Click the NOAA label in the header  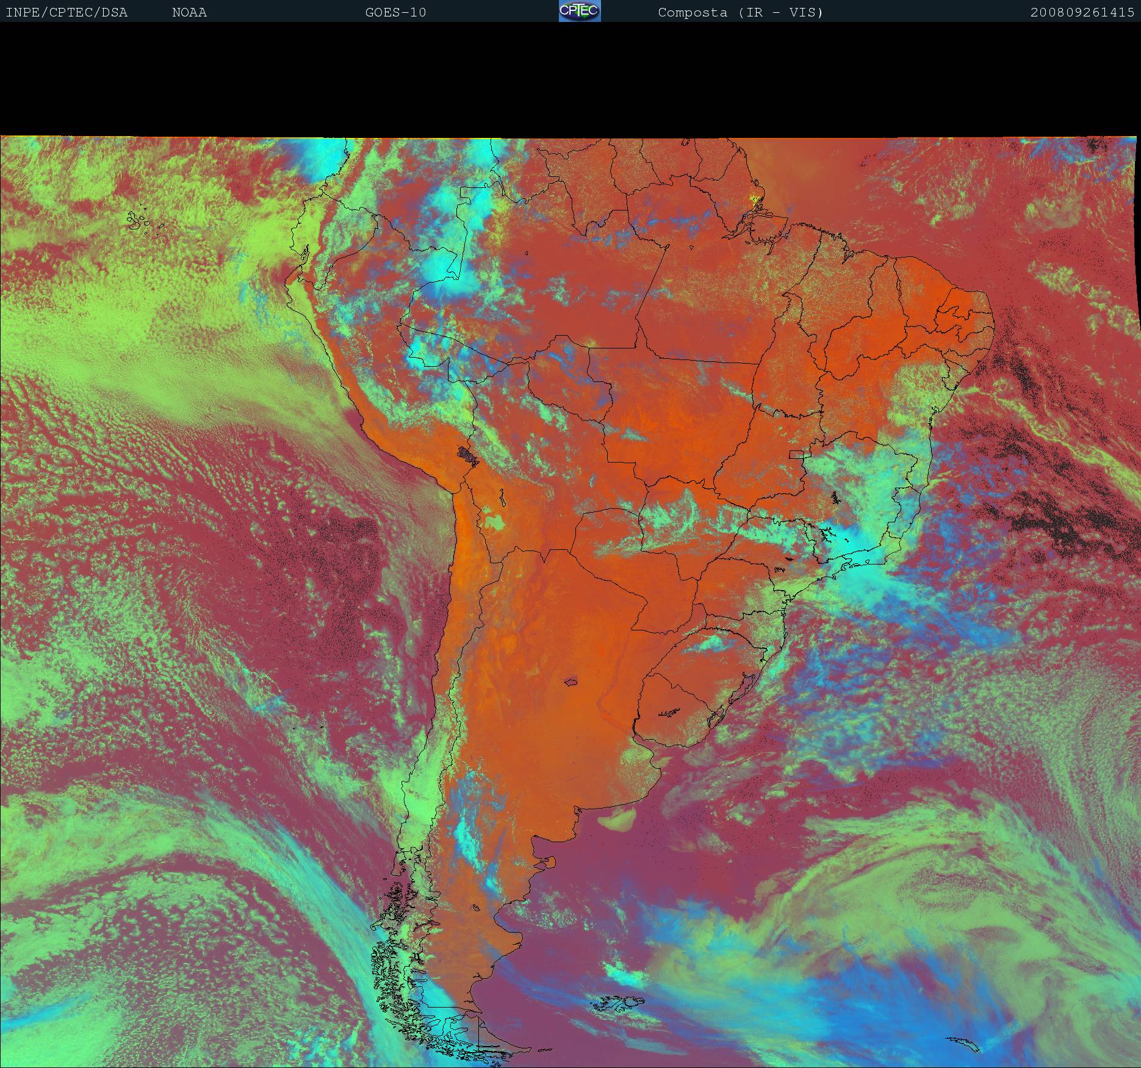point(189,12)
